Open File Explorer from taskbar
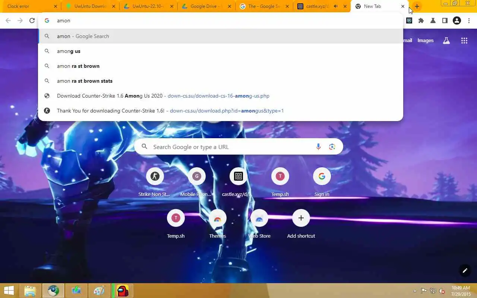The width and height of the screenshot is (477, 298). pyautogui.click(x=30, y=291)
